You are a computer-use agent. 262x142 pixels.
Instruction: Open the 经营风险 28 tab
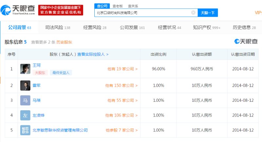pyautogui.click(x=95, y=27)
